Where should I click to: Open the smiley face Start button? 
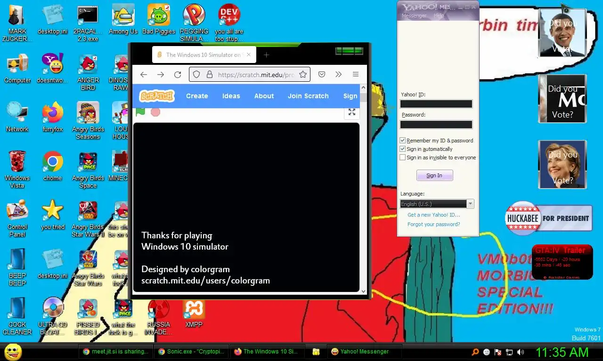(x=13, y=352)
